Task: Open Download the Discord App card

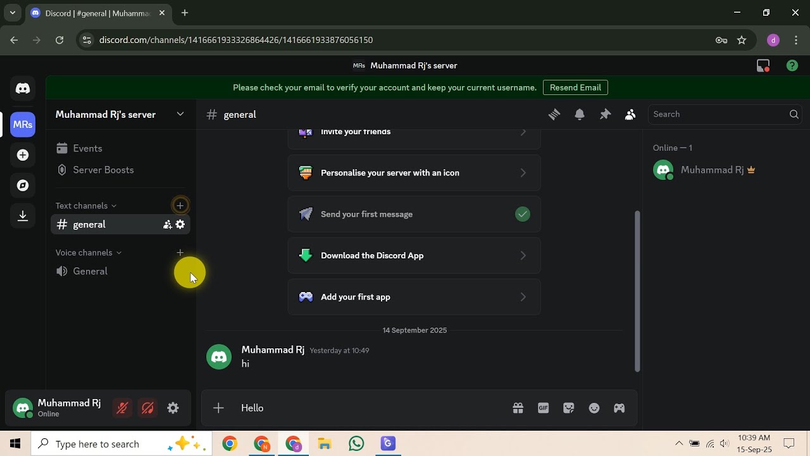Action: (414, 255)
